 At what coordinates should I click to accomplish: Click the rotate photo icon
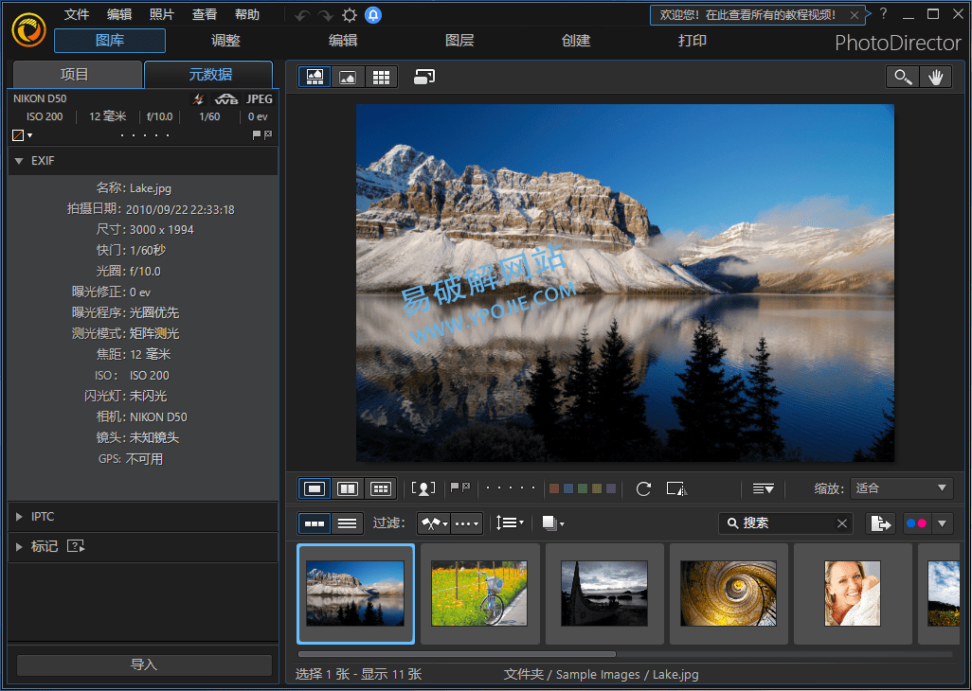(x=643, y=488)
